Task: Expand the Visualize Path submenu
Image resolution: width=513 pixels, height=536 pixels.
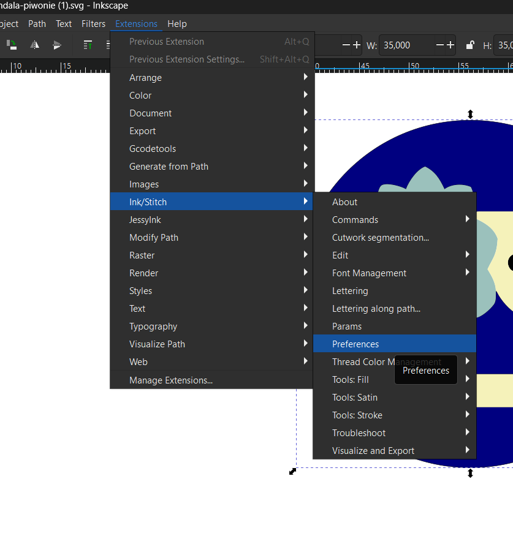Action: pos(211,344)
